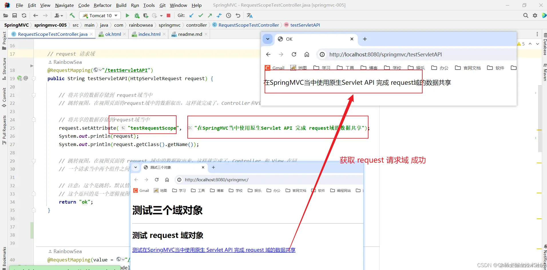Close the RequestScopeTestController.java tab

(91, 34)
